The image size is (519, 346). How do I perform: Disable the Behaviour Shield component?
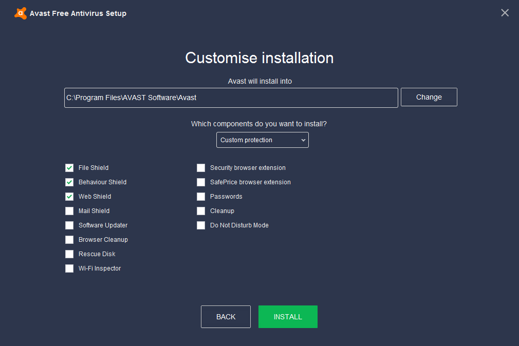[69, 182]
